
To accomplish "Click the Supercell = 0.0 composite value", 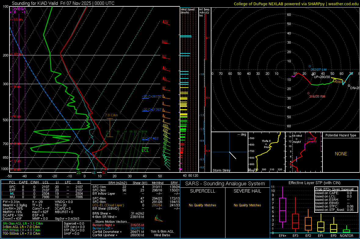I will pos(74,223).
